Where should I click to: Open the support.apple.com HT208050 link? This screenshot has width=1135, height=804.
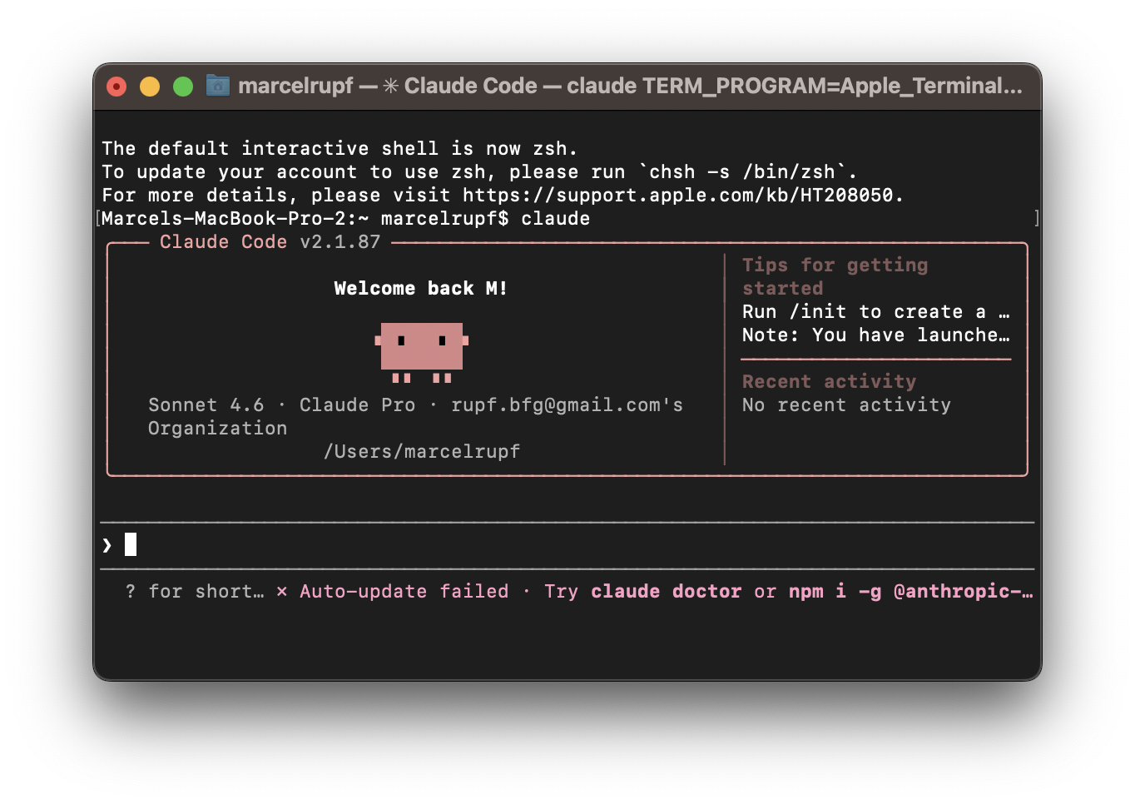[x=678, y=196]
